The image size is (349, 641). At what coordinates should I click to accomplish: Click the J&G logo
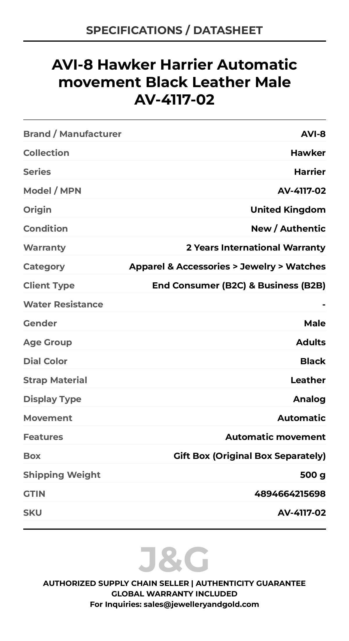point(174,559)
